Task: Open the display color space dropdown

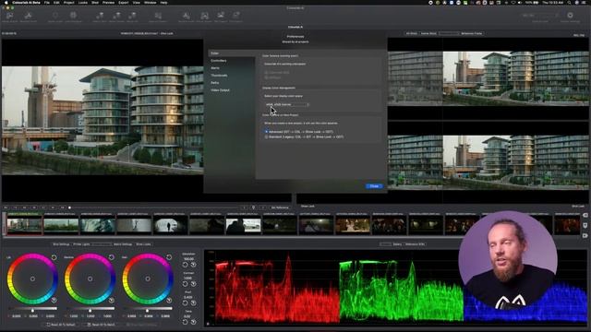Action: pyautogui.click(x=287, y=104)
